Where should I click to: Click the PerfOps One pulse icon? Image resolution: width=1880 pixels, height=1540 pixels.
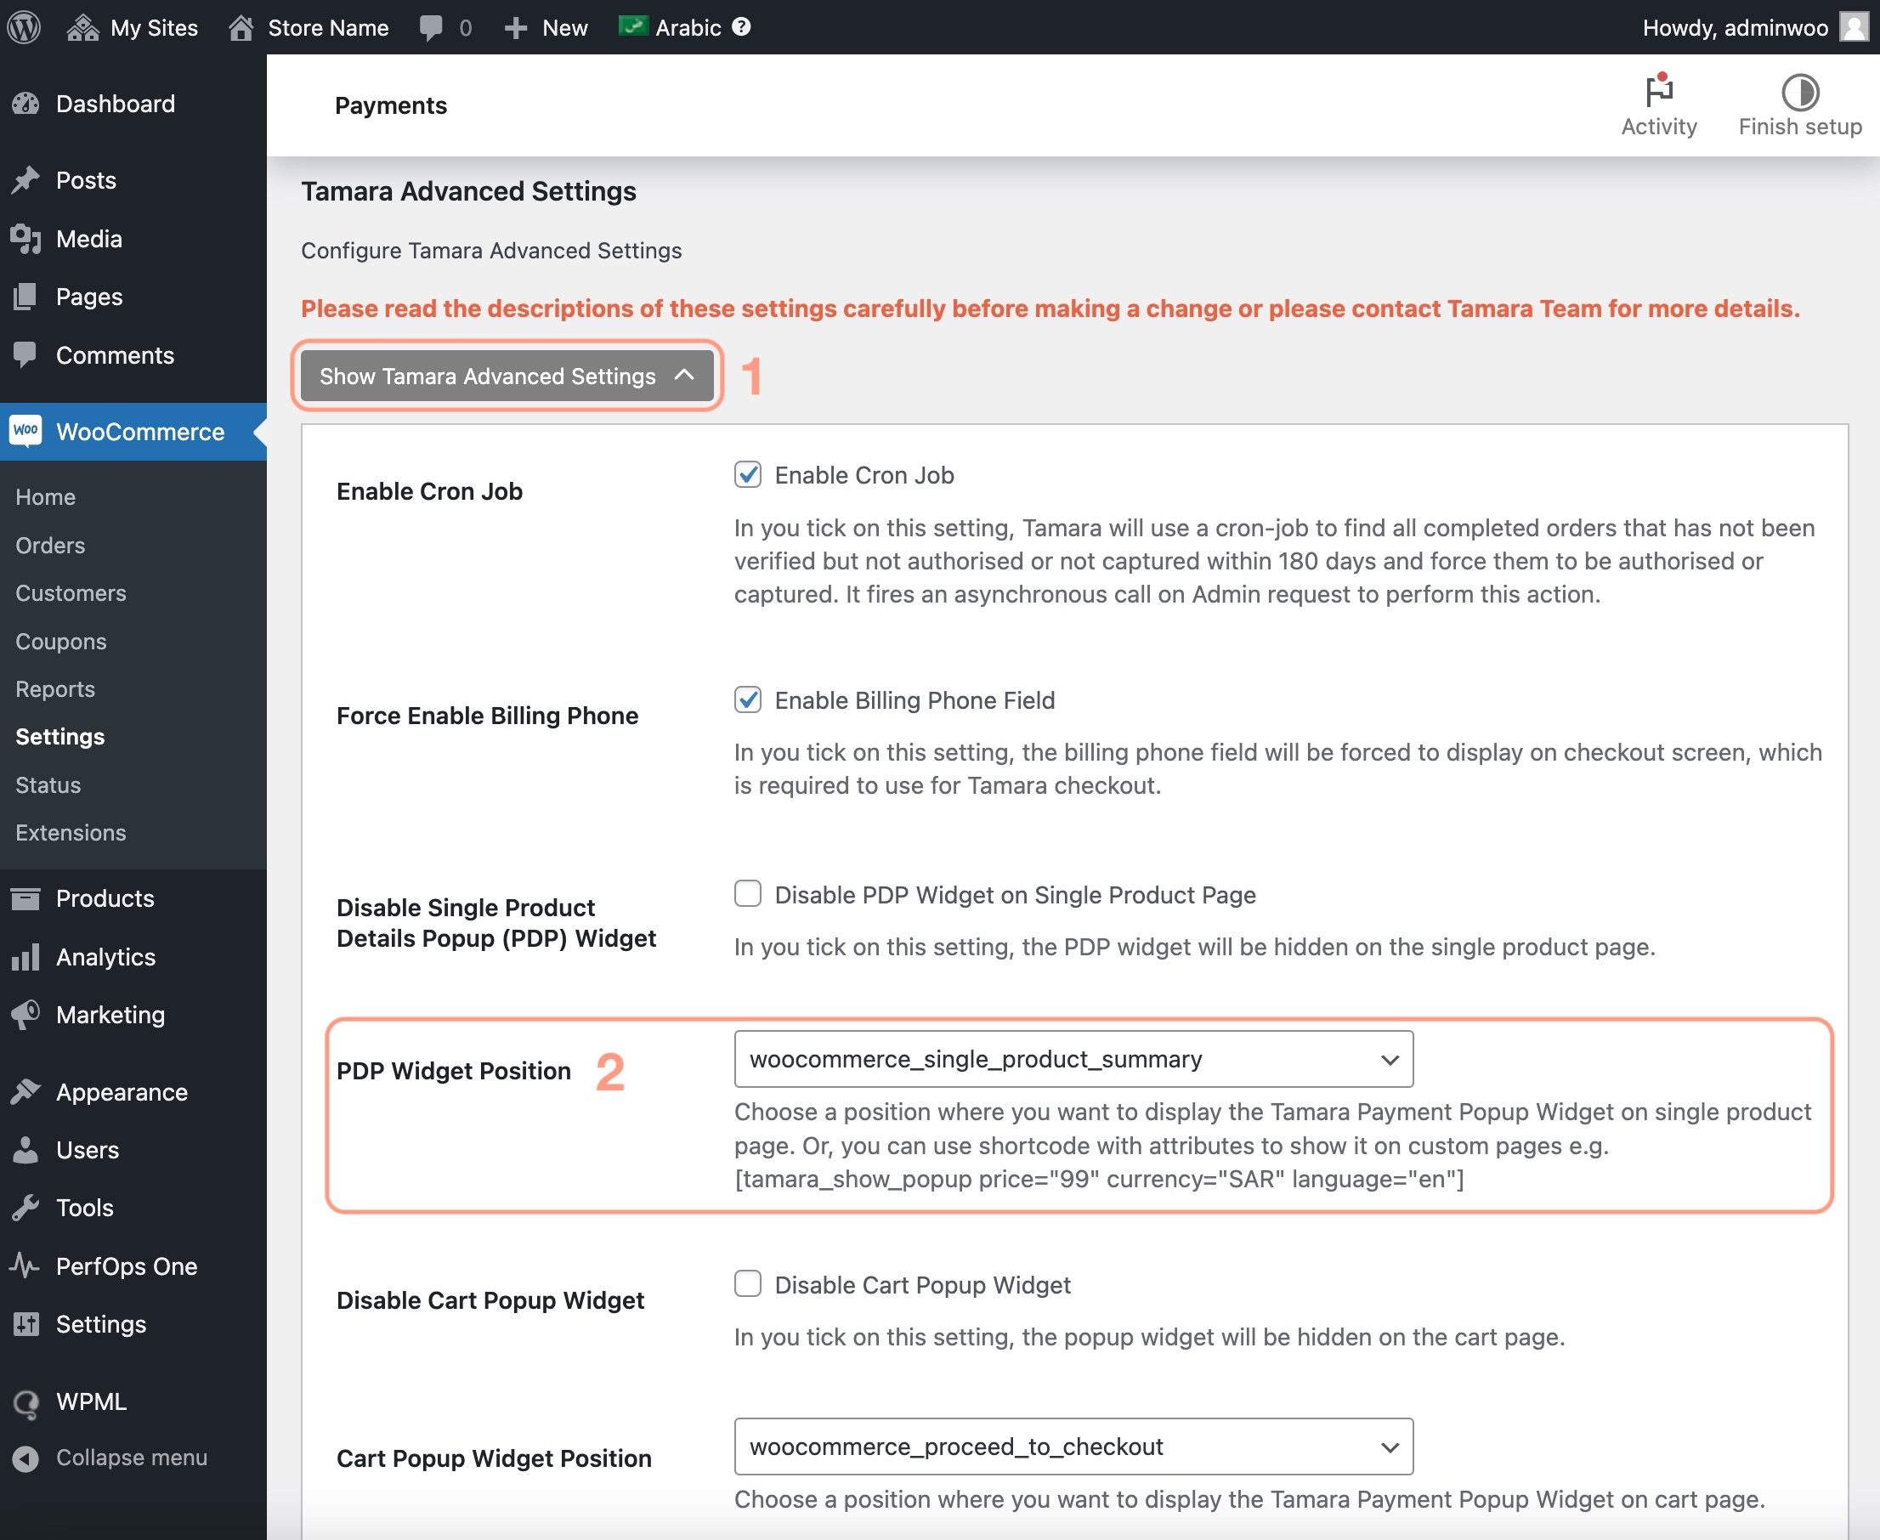(25, 1265)
